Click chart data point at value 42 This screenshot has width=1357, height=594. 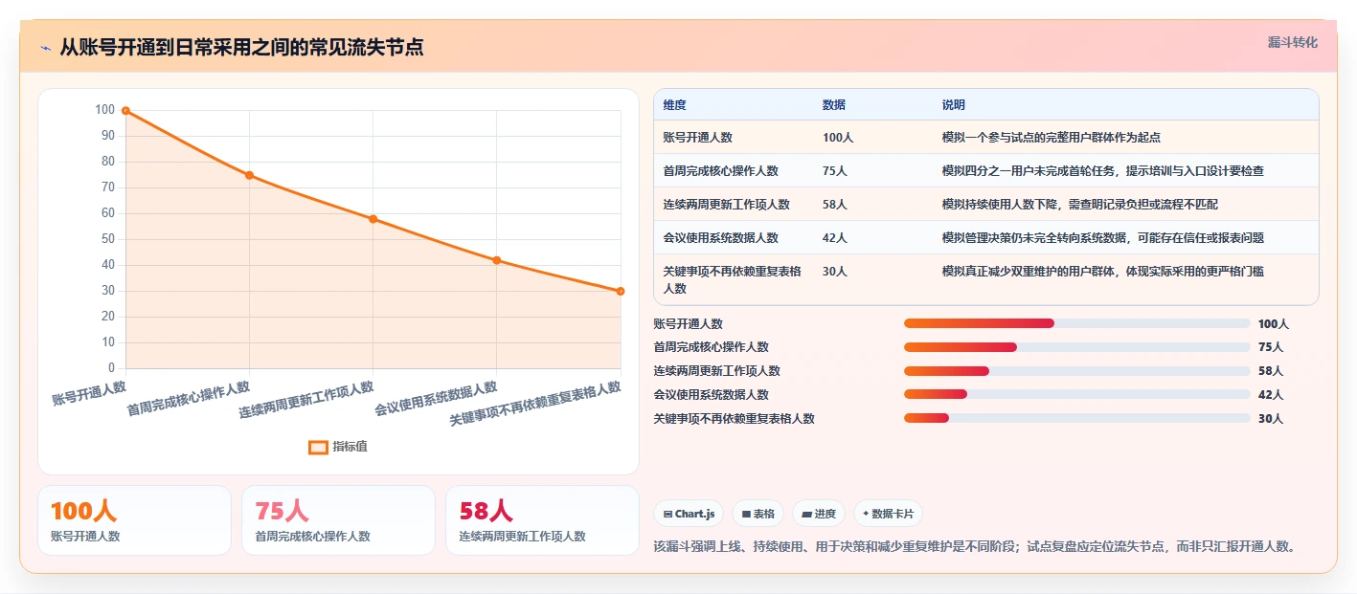pyautogui.click(x=496, y=260)
